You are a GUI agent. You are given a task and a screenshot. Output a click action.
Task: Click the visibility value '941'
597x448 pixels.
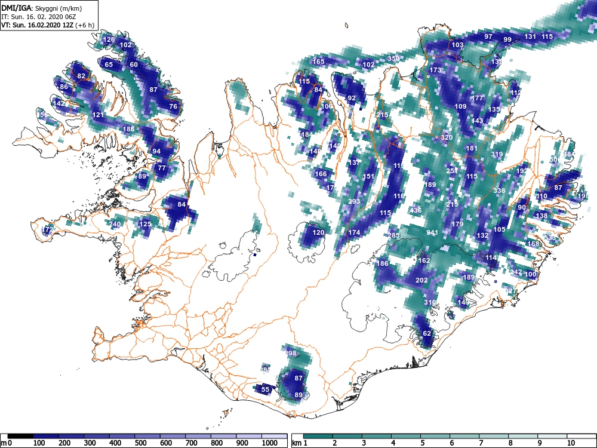[432, 232]
